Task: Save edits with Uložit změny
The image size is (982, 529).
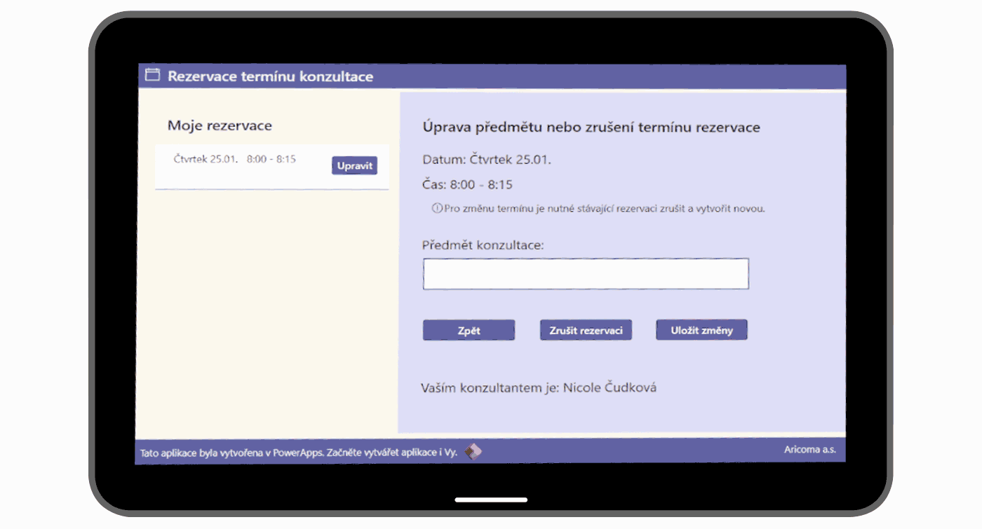Action: (701, 330)
